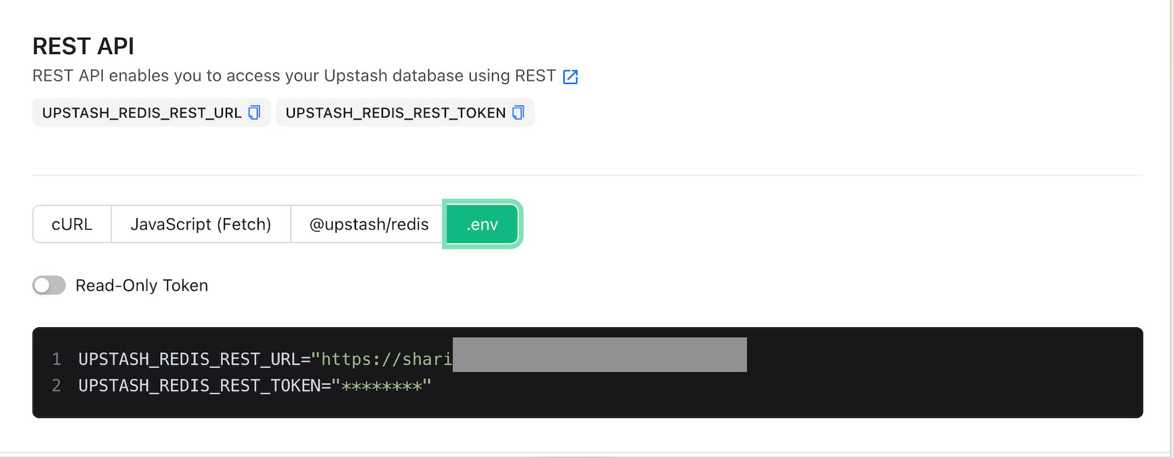Click the UPSTASH_REDIS_REST_TOKEN variable name in code
1174x458 pixels.
tap(199, 386)
